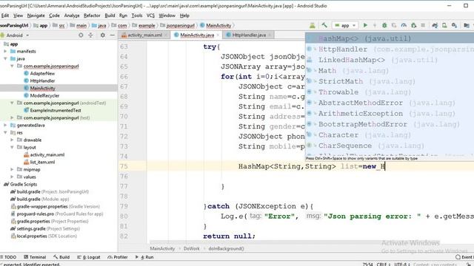474x266 pixels.
Task: Open the TODO tool window
Action: click(x=8, y=257)
